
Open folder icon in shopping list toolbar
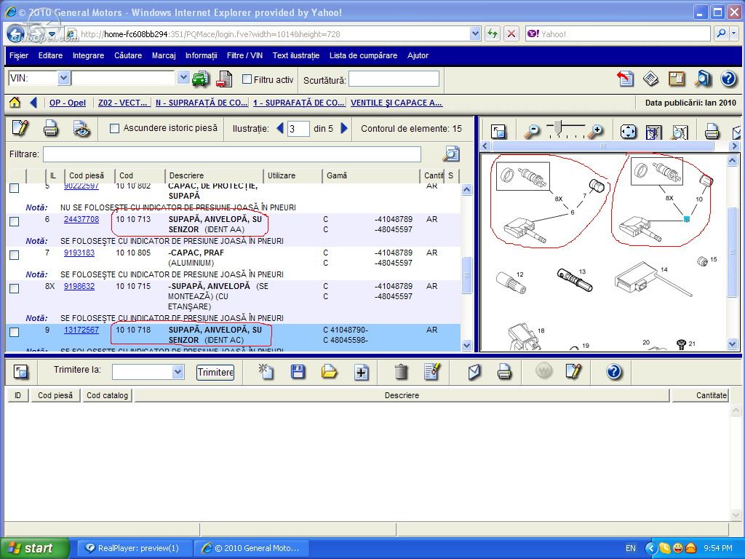(x=329, y=371)
